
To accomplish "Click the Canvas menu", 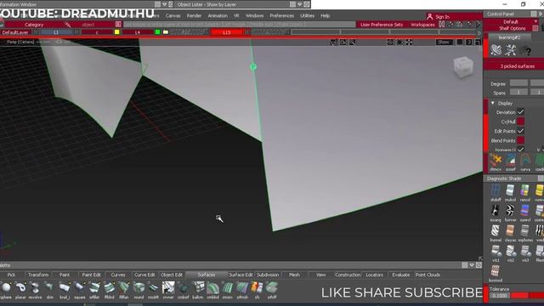I will pos(173,15).
